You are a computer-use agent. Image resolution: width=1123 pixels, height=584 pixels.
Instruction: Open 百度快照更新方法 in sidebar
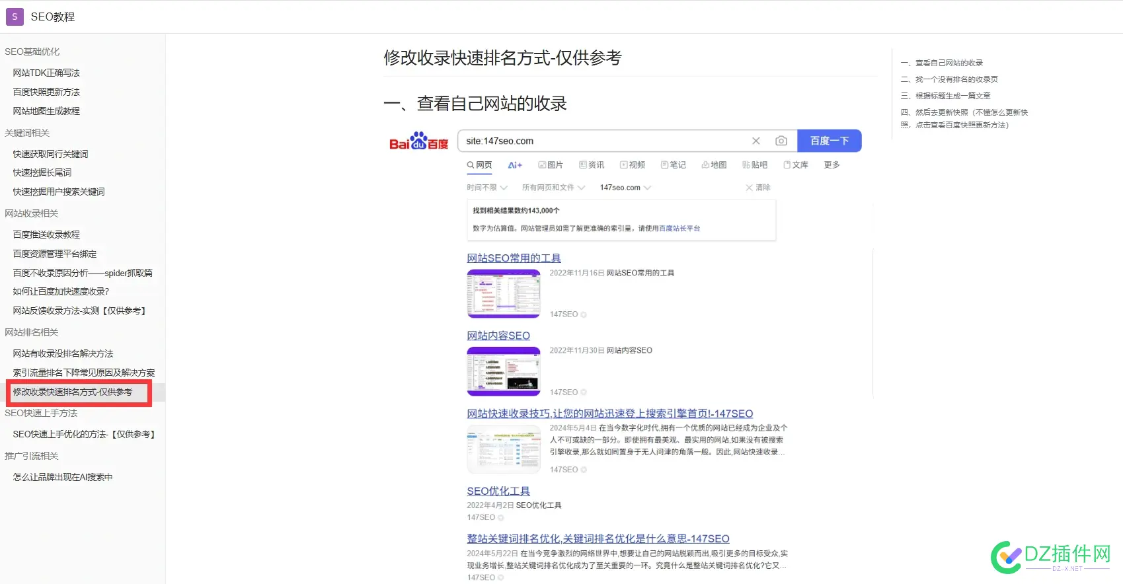pyautogui.click(x=46, y=92)
